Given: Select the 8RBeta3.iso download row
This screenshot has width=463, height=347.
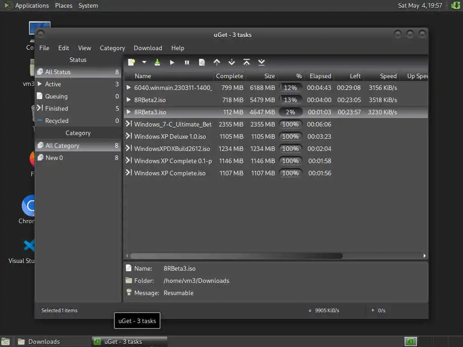Looking at the screenshot, I should point(276,112).
